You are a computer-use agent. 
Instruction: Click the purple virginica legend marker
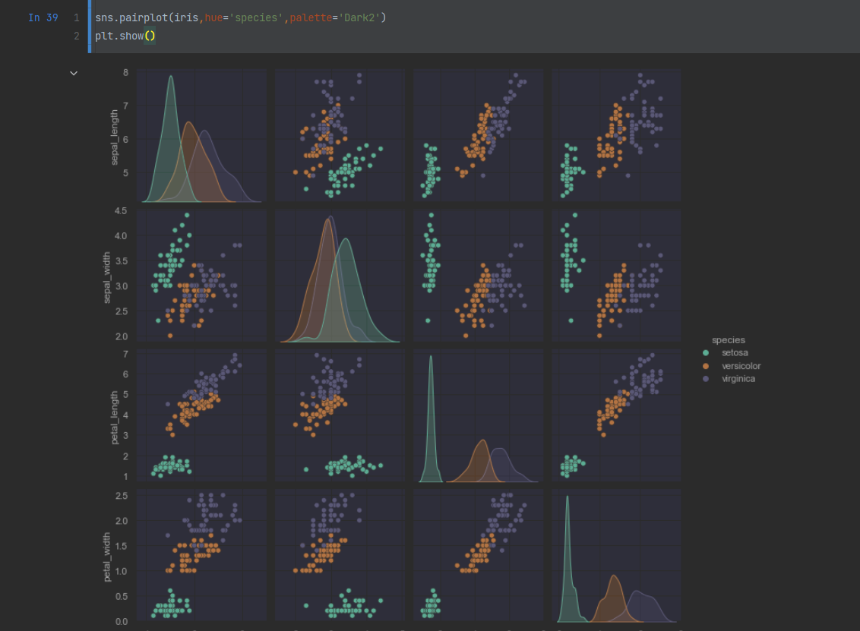pos(706,379)
